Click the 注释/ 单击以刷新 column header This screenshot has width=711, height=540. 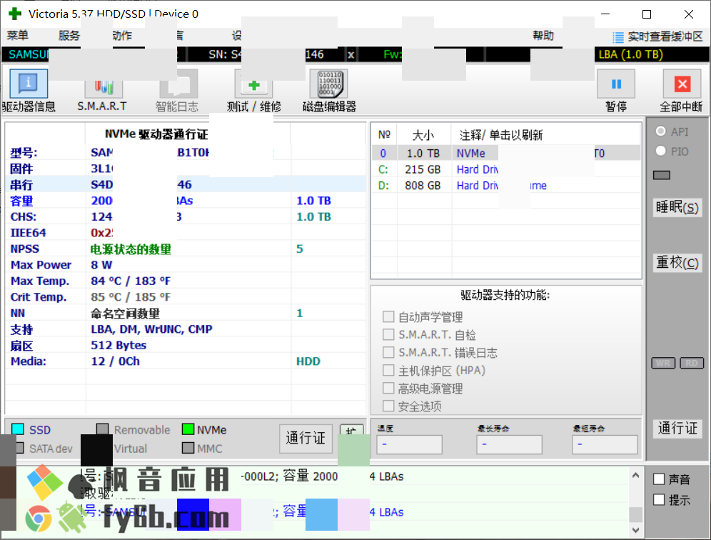click(501, 135)
